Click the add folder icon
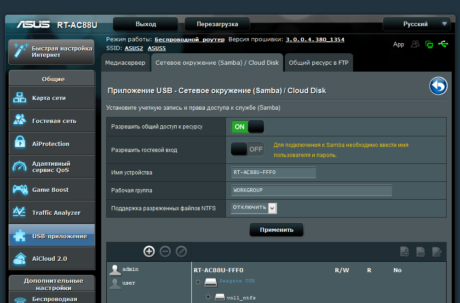This screenshot has height=303, width=460. (405, 252)
